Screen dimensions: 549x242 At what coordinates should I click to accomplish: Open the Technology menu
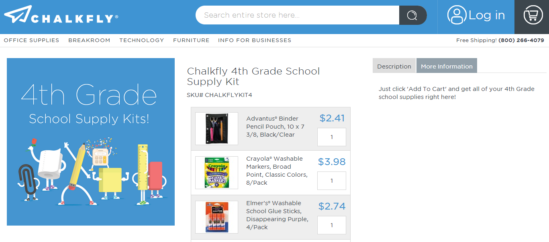141,40
